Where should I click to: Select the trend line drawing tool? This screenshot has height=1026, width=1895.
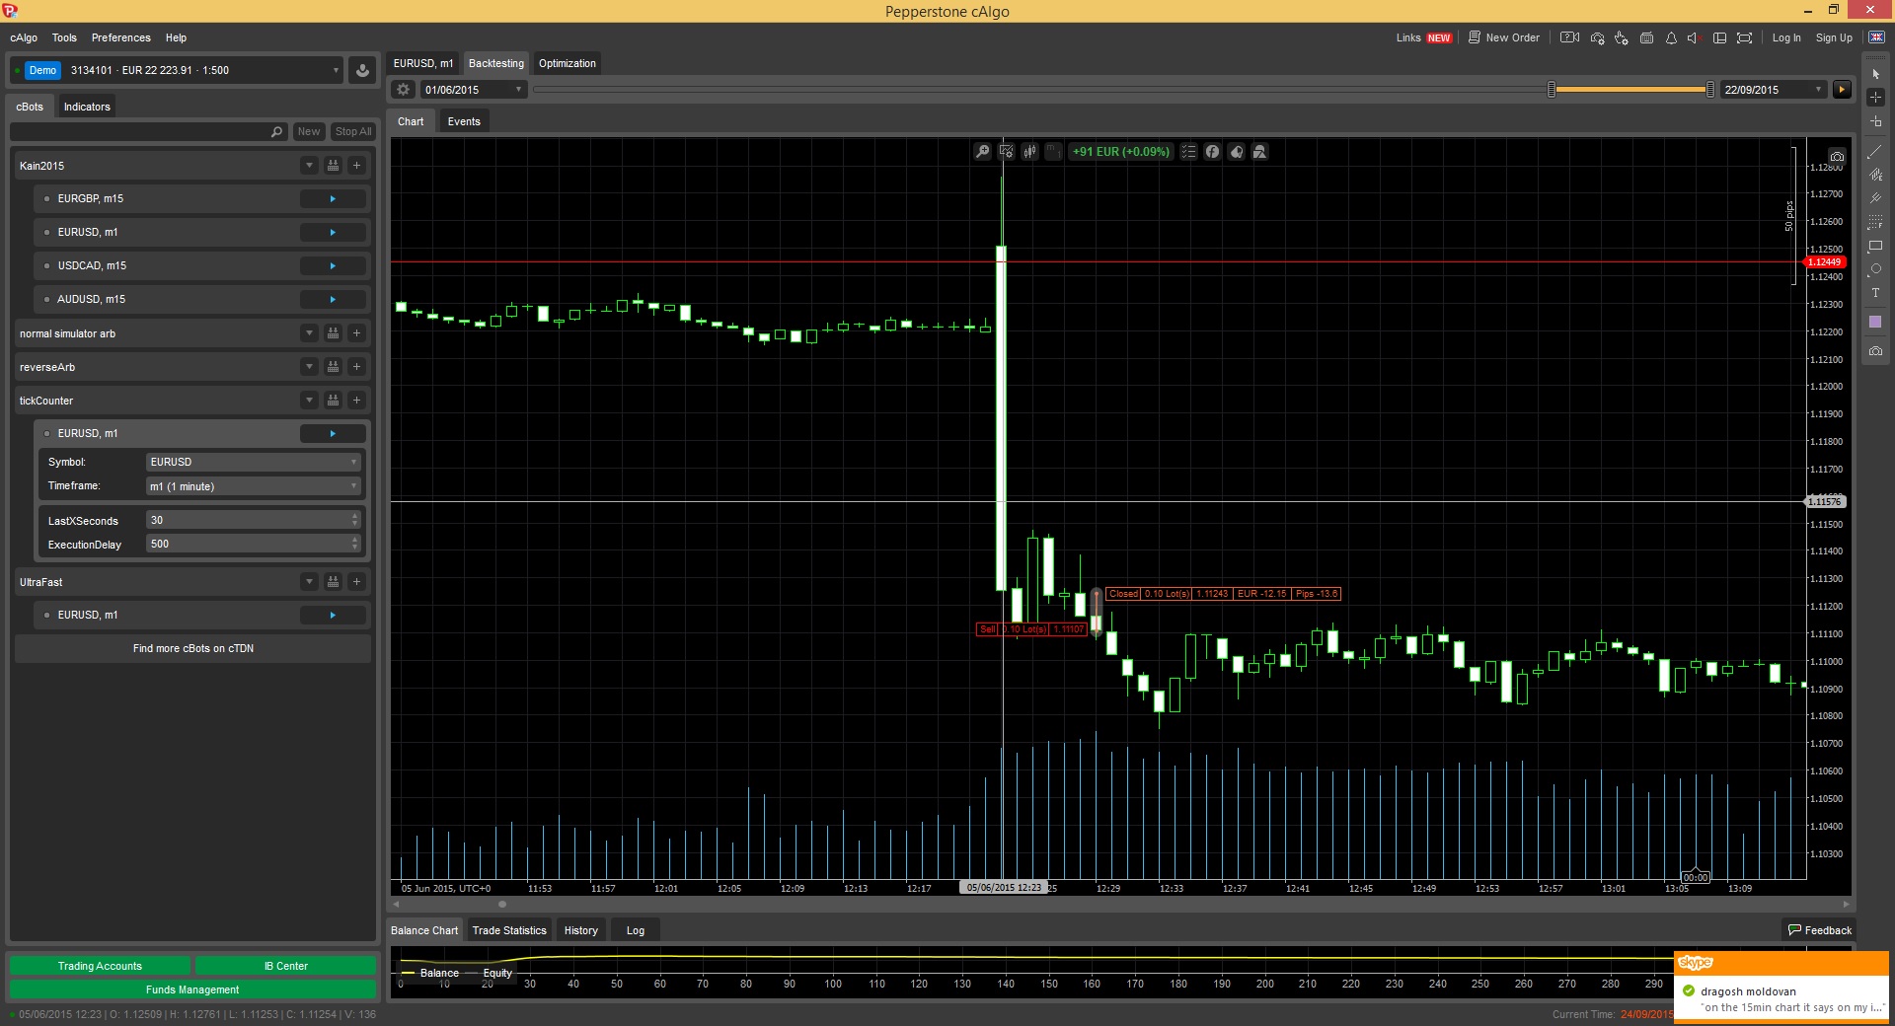(x=1875, y=151)
